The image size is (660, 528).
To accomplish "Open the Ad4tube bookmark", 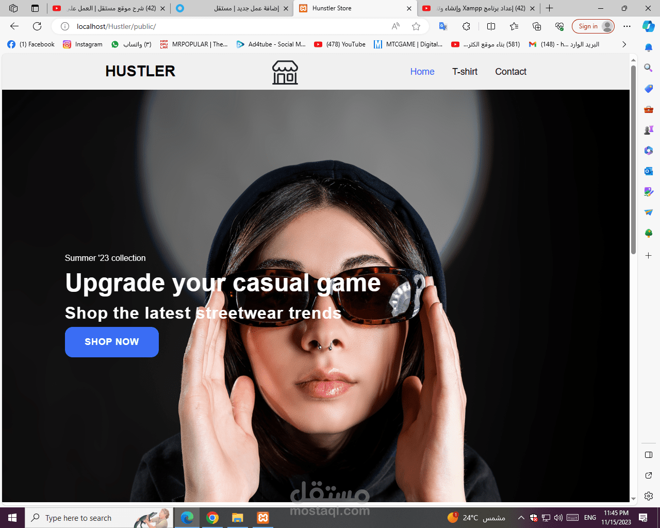I will (271, 44).
